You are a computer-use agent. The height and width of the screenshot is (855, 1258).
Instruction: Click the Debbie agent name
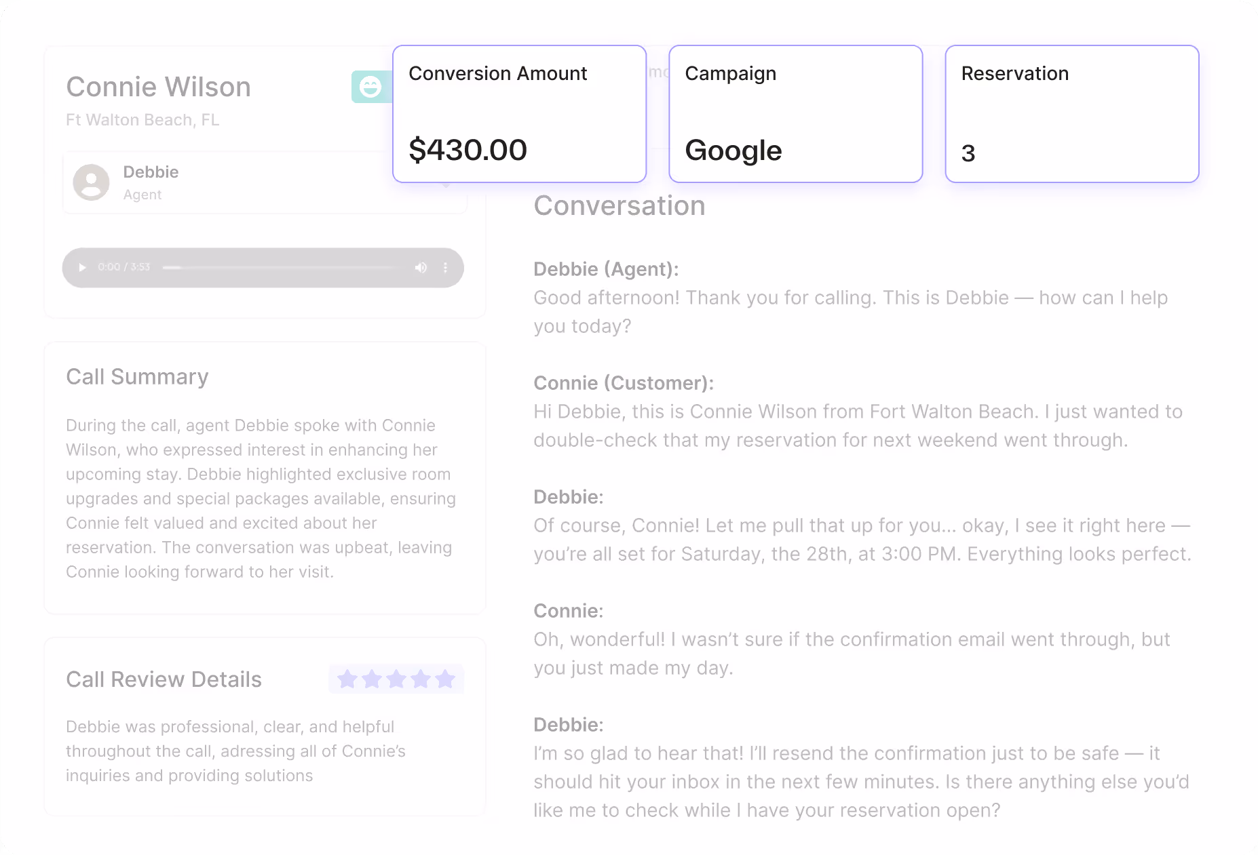[151, 172]
